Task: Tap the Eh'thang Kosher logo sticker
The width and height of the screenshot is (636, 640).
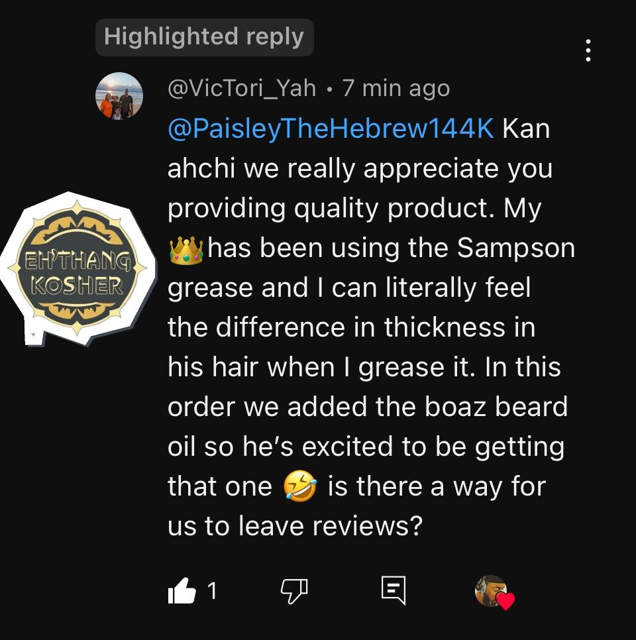Action: pyautogui.click(x=78, y=268)
